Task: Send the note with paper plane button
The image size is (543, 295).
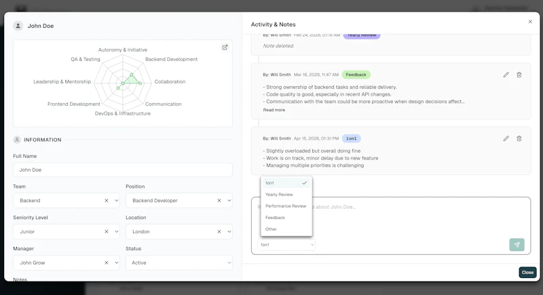Action: coord(517,245)
